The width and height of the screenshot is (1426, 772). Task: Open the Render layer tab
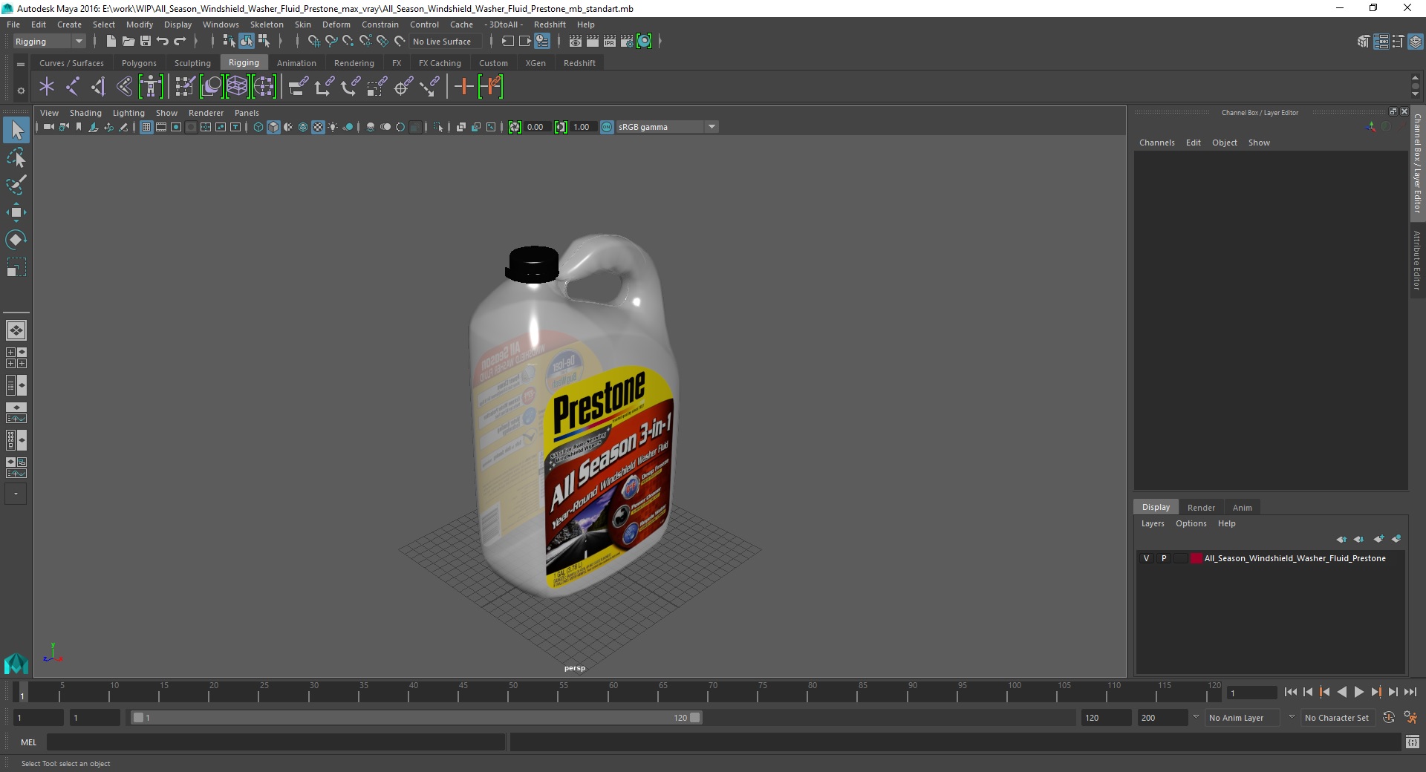(x=1201, y=508)
